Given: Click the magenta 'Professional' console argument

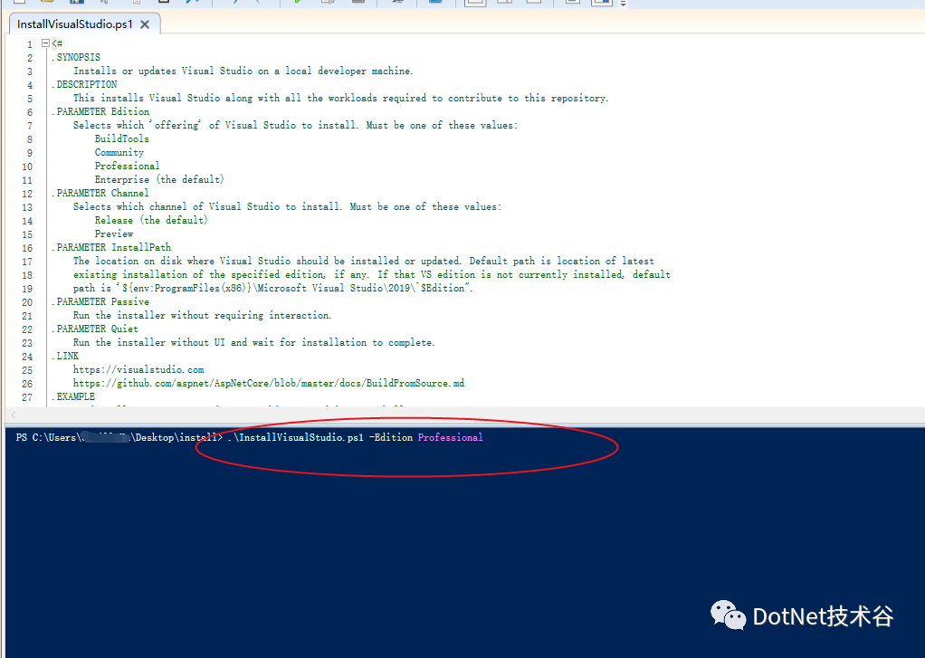Looking at the screenshot, I should [450, 437].
